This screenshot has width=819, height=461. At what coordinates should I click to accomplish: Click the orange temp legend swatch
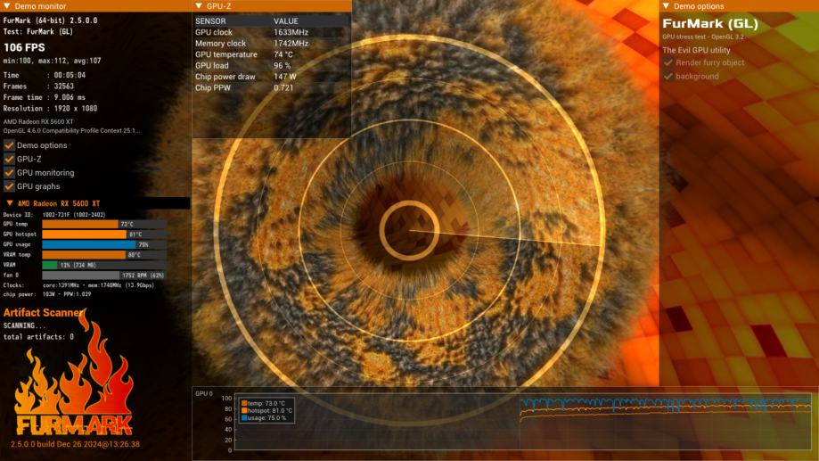tap(244, 404)
